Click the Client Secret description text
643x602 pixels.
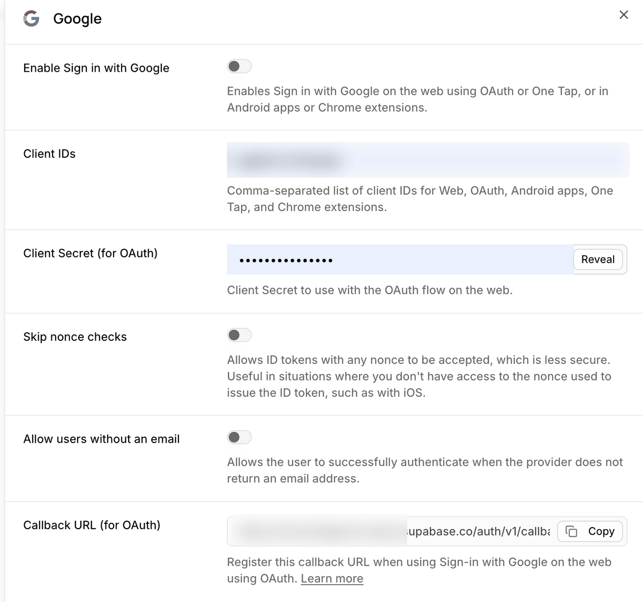370,290
